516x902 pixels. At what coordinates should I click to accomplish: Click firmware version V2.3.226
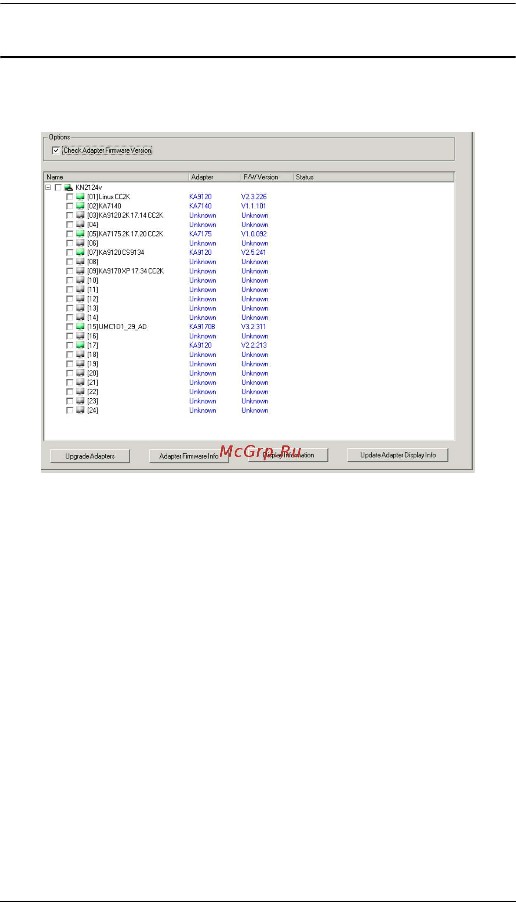254,197
